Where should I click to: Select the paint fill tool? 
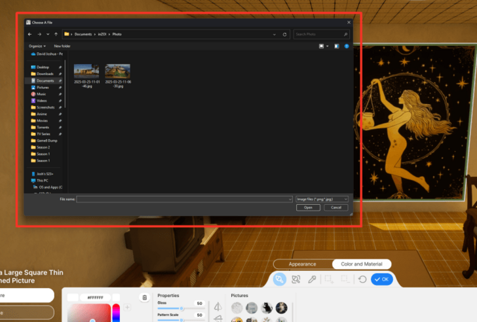pyautogui.click(x=280, y=279)
